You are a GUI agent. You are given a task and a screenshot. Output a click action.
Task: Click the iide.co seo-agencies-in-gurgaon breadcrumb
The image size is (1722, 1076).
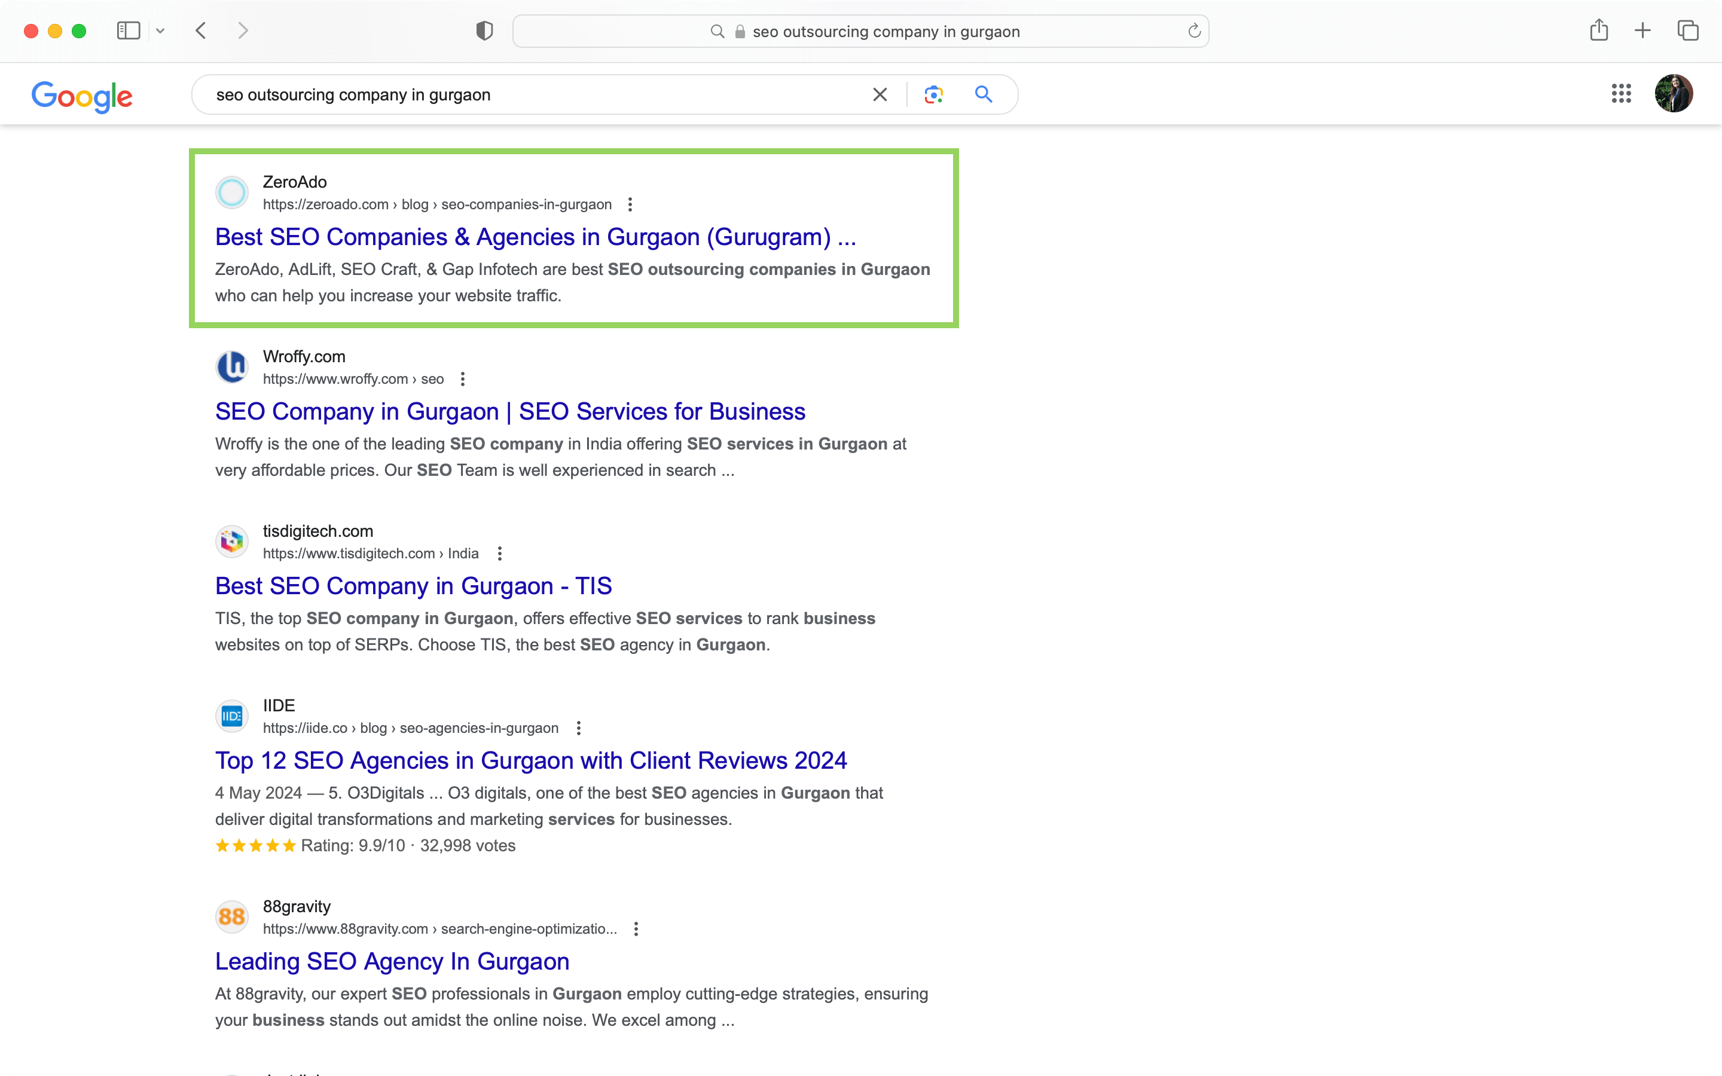tap(411, 728)
